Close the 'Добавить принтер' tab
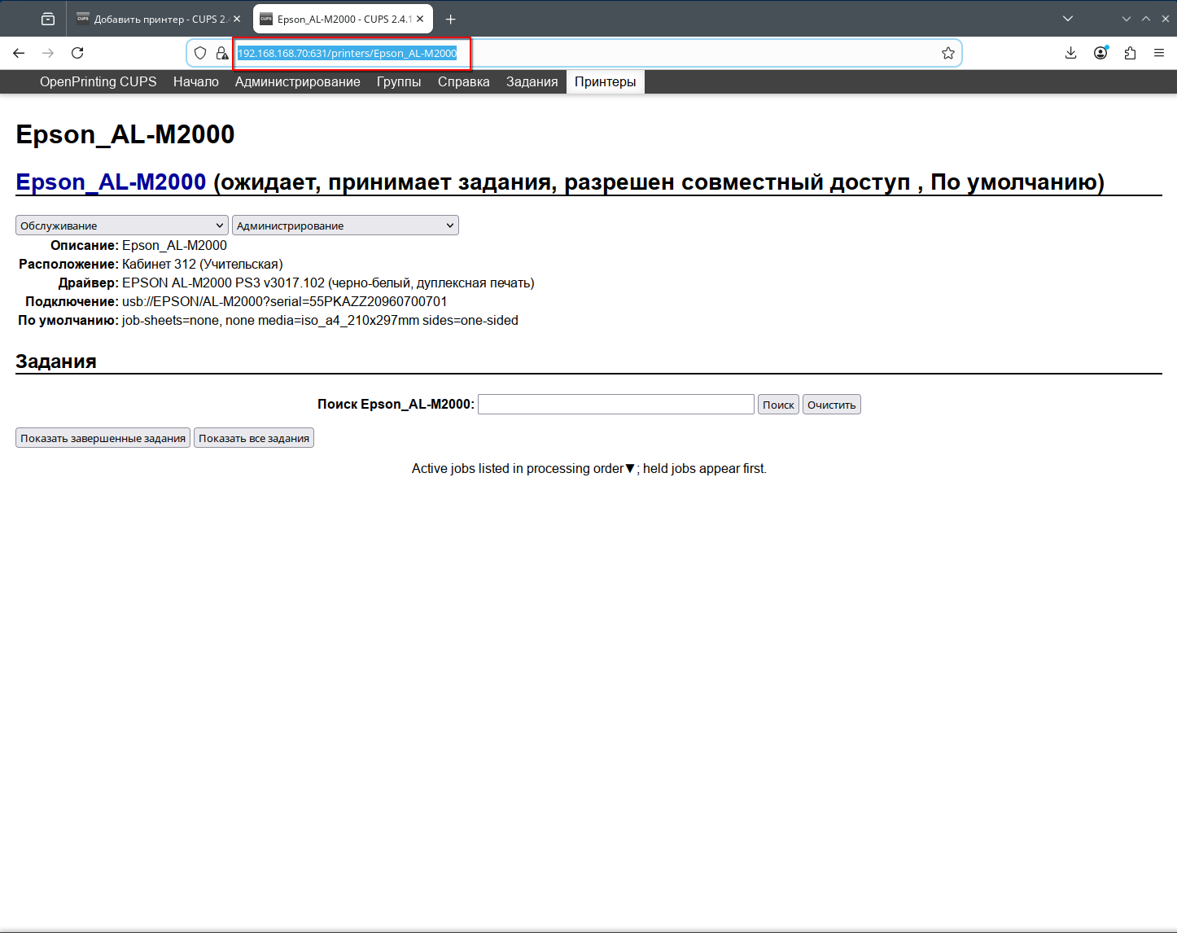Image resolution: width=1177 pixels, height=933 pixels. click(x=237, y=19)
